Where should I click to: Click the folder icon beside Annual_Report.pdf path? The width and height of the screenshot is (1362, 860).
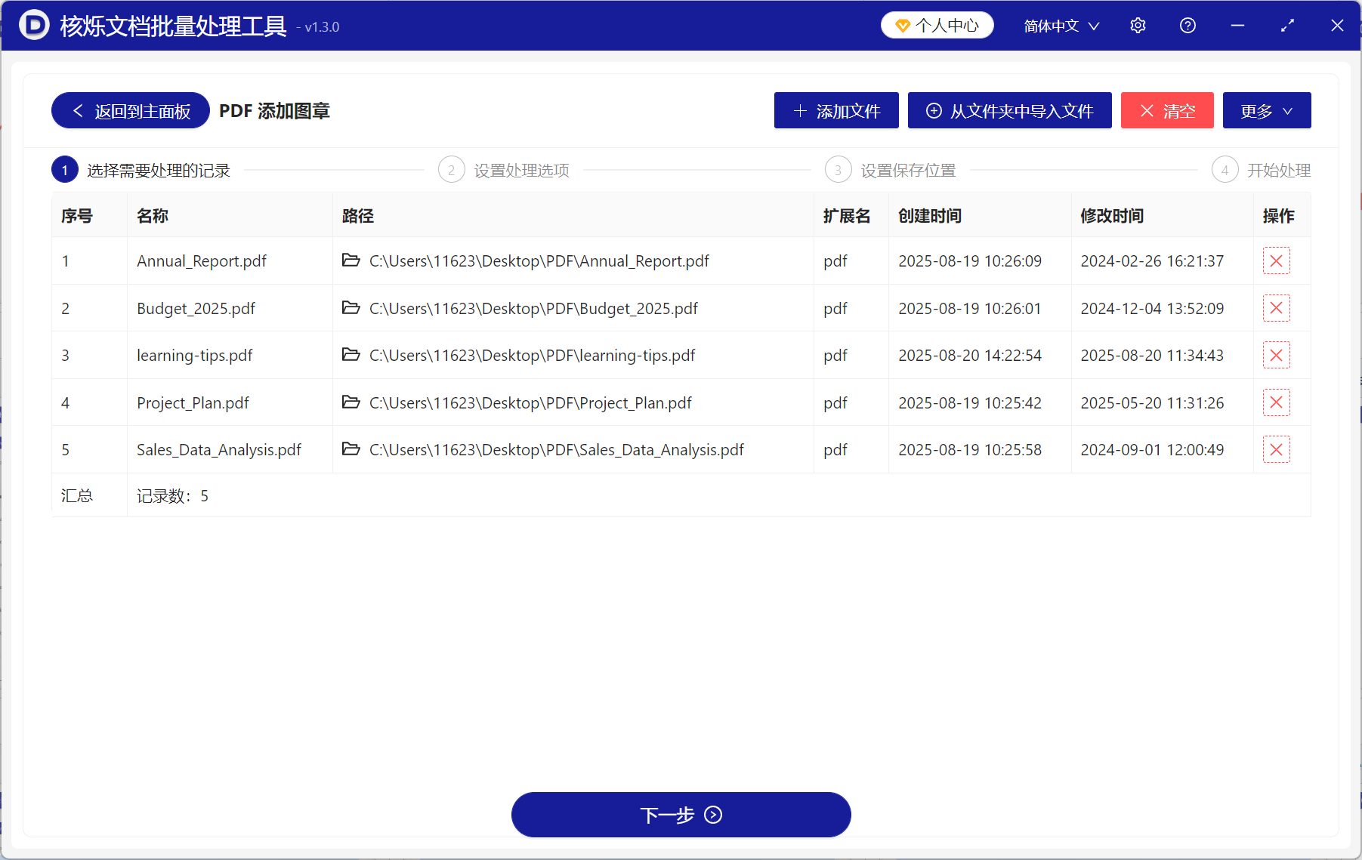[351, 260]
